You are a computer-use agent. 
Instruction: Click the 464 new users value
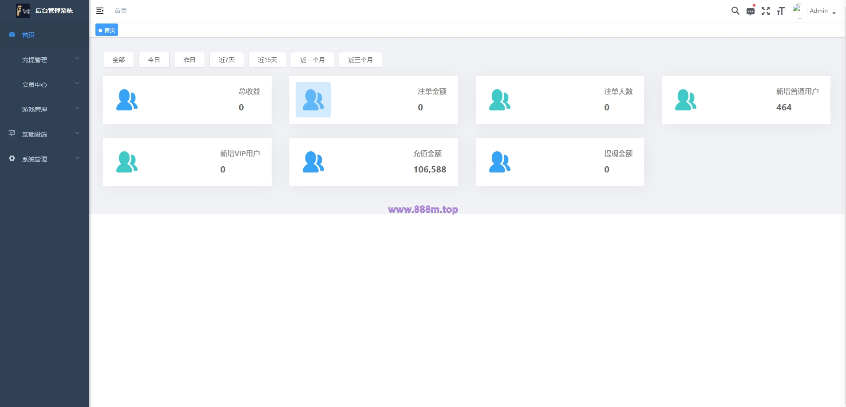coord(784,107)
